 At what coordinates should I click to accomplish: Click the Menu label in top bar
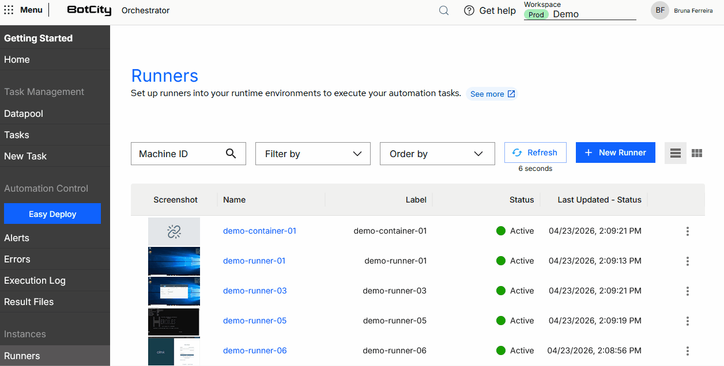31,10
